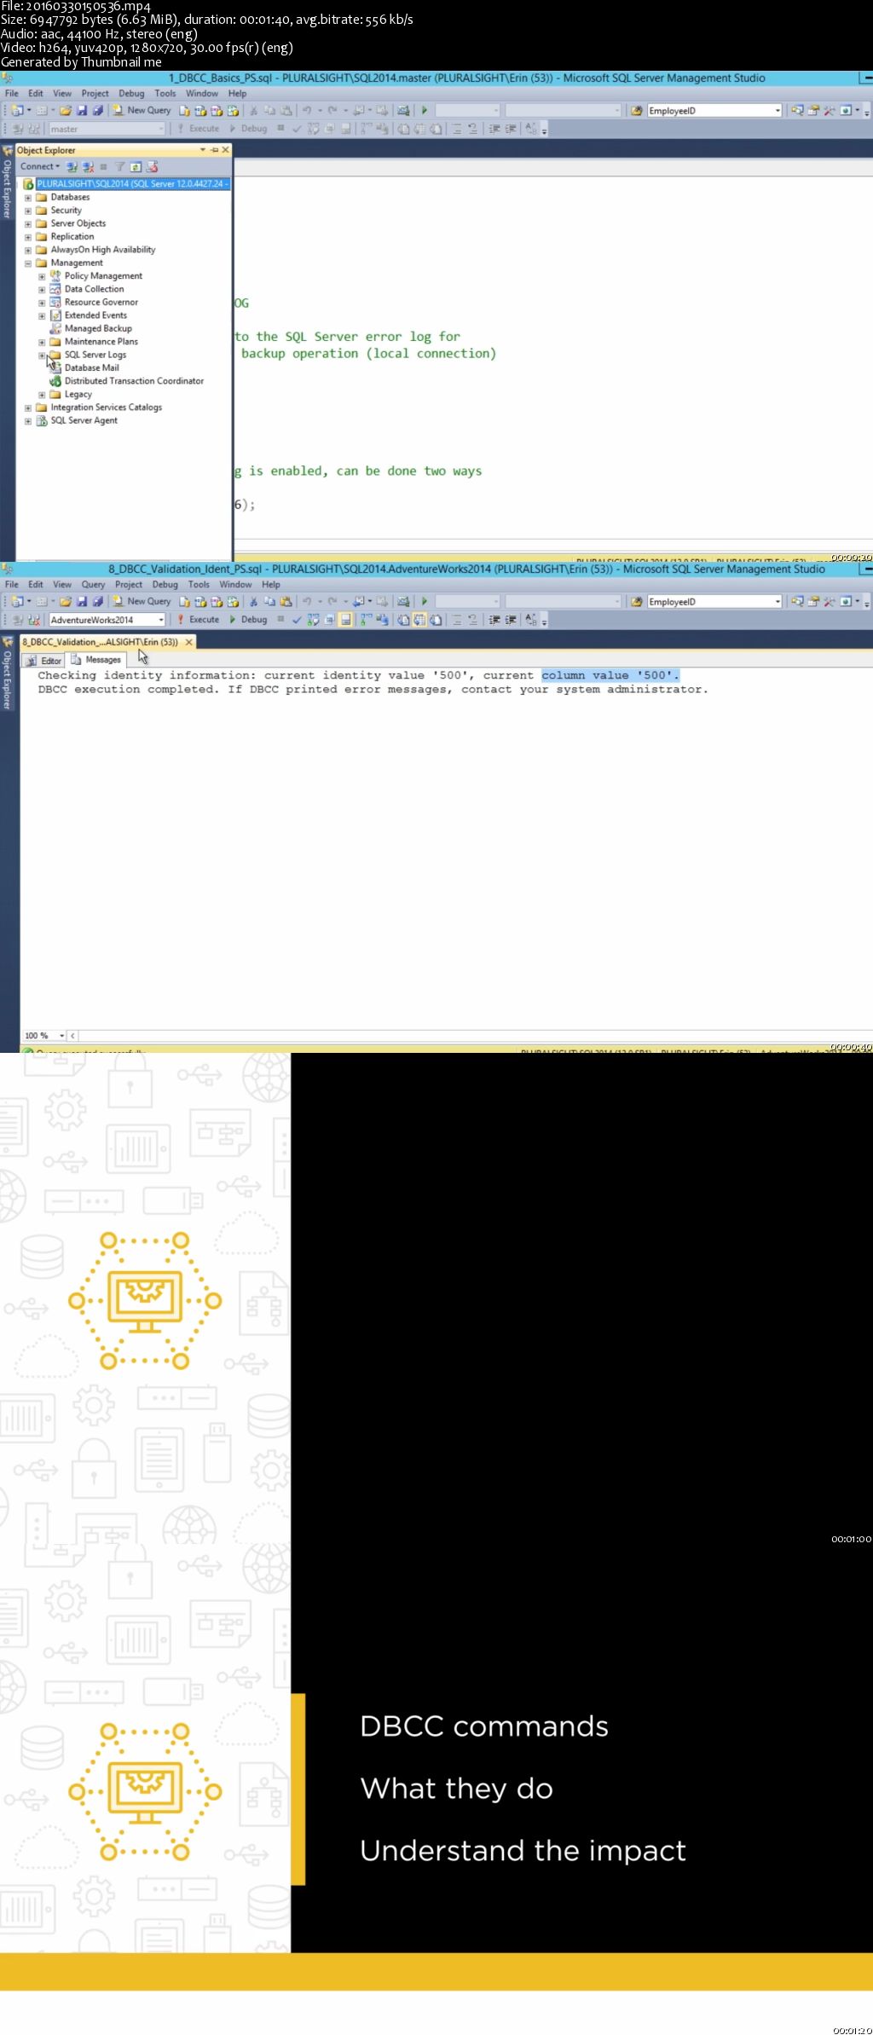This screenshot has height=2035, width=873.
Task: Select the Policy Management item
Action: (x=96, y=276)
